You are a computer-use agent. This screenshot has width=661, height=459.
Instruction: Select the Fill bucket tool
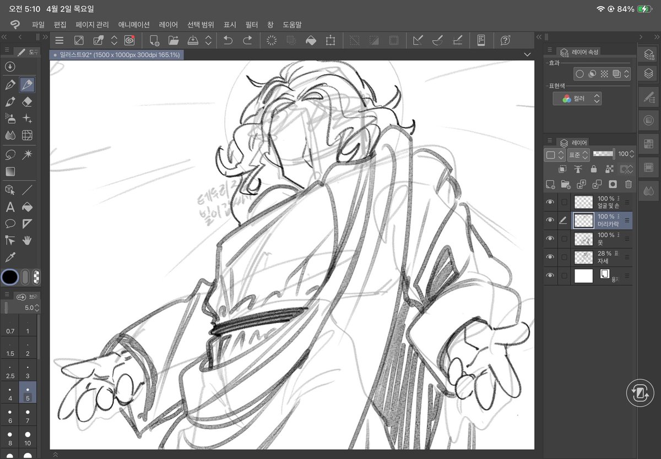[27, 207]
